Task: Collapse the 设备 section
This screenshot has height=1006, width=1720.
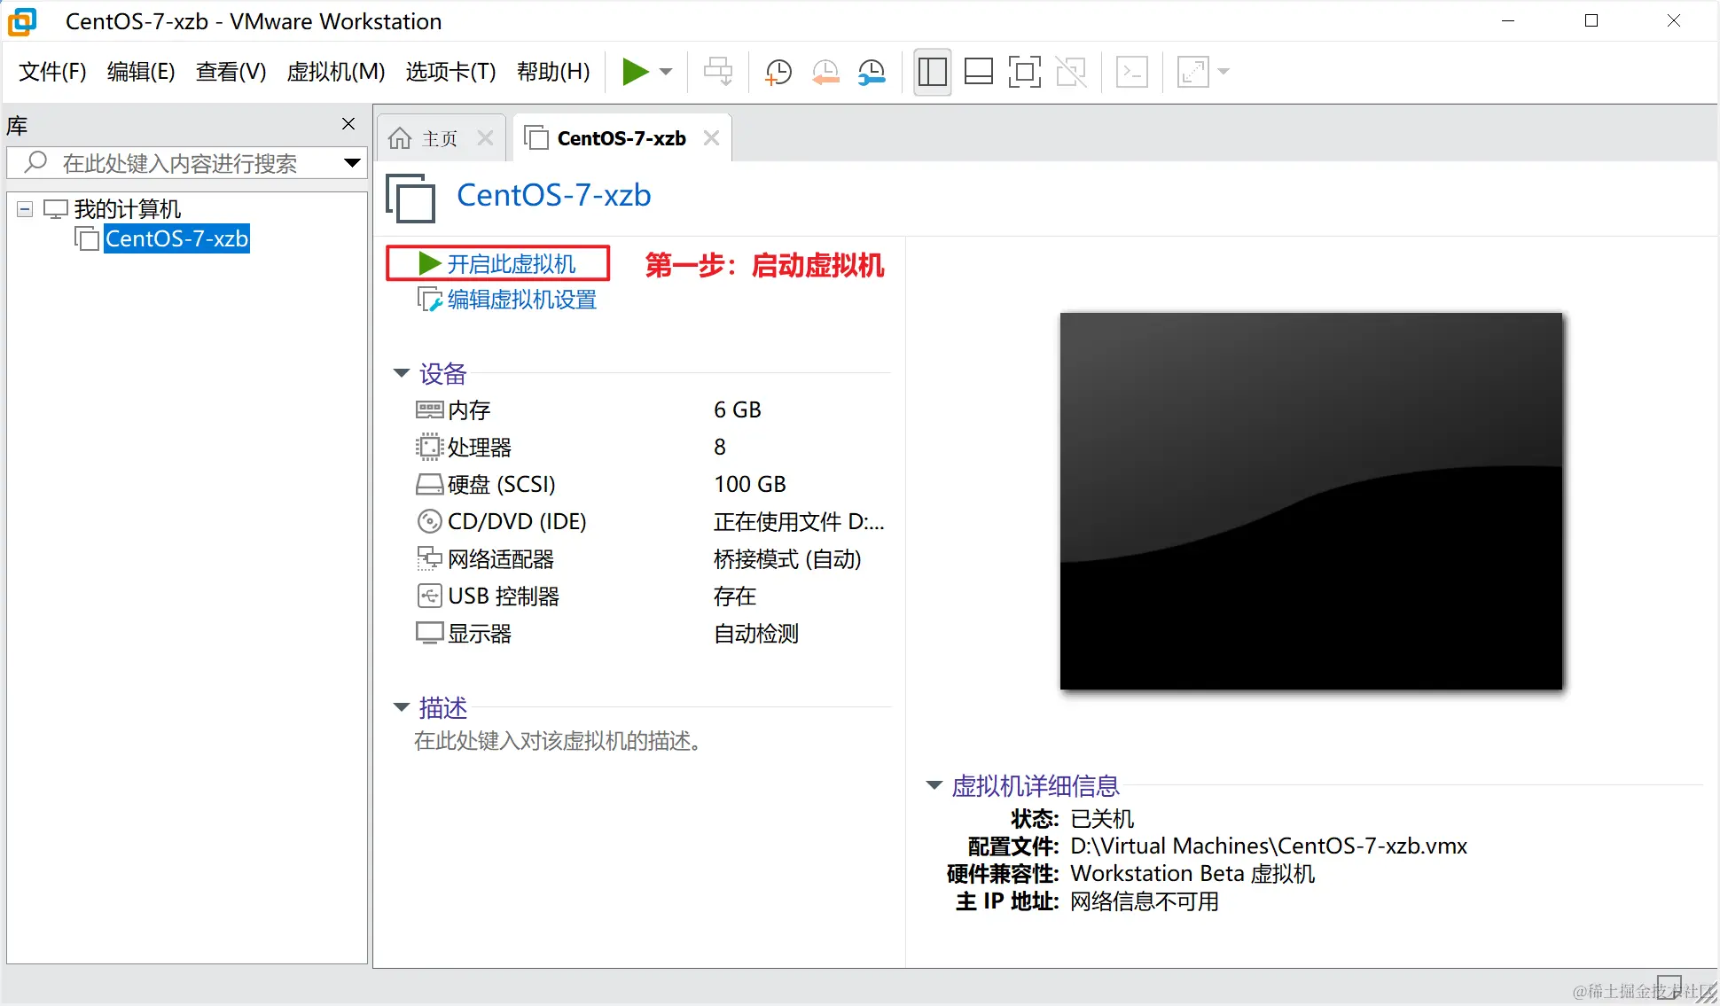Action: (401, 373)
